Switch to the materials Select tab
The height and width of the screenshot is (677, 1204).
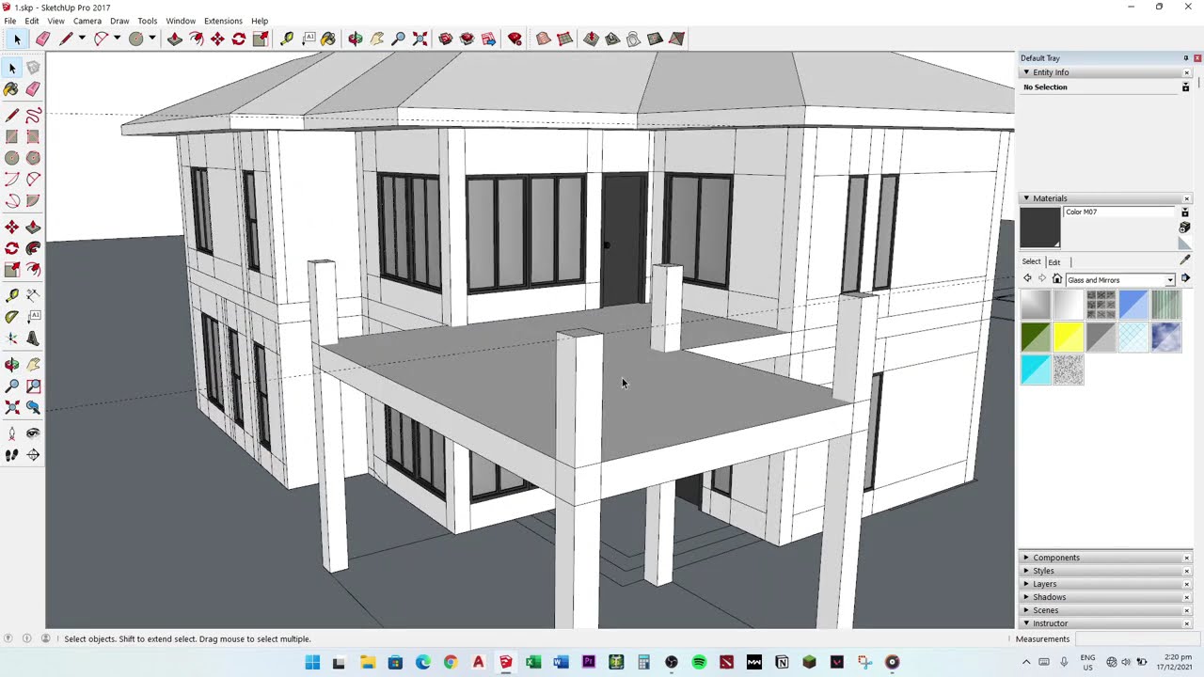pos(1032,261)
